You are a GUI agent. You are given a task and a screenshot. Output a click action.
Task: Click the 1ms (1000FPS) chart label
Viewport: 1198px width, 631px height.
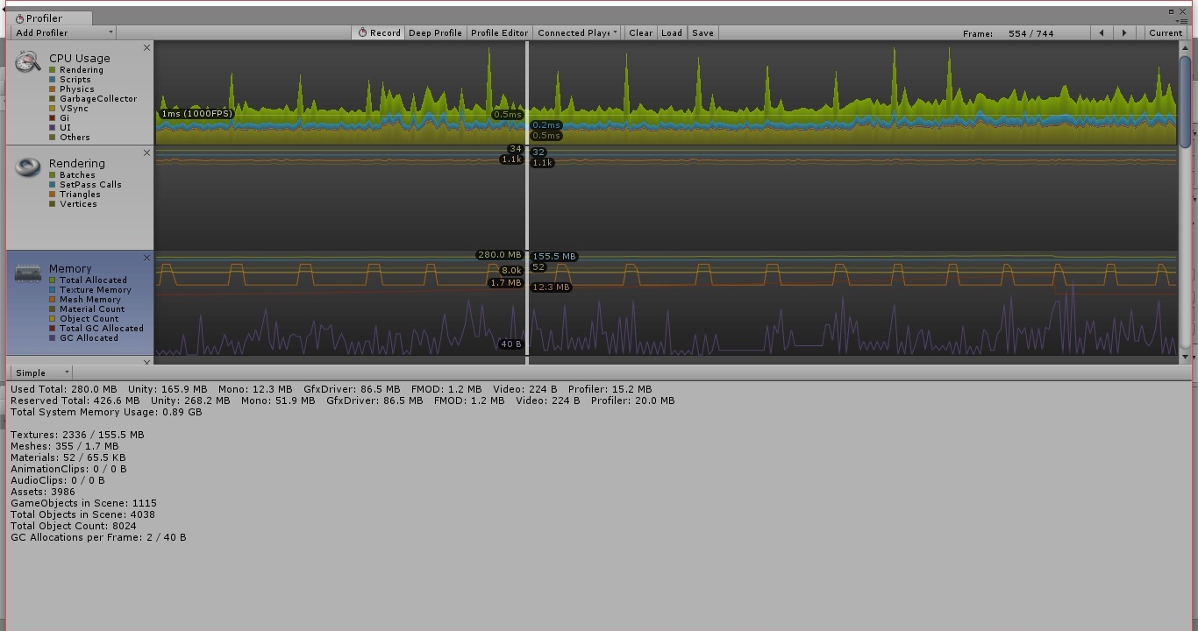tap(197, 114)
